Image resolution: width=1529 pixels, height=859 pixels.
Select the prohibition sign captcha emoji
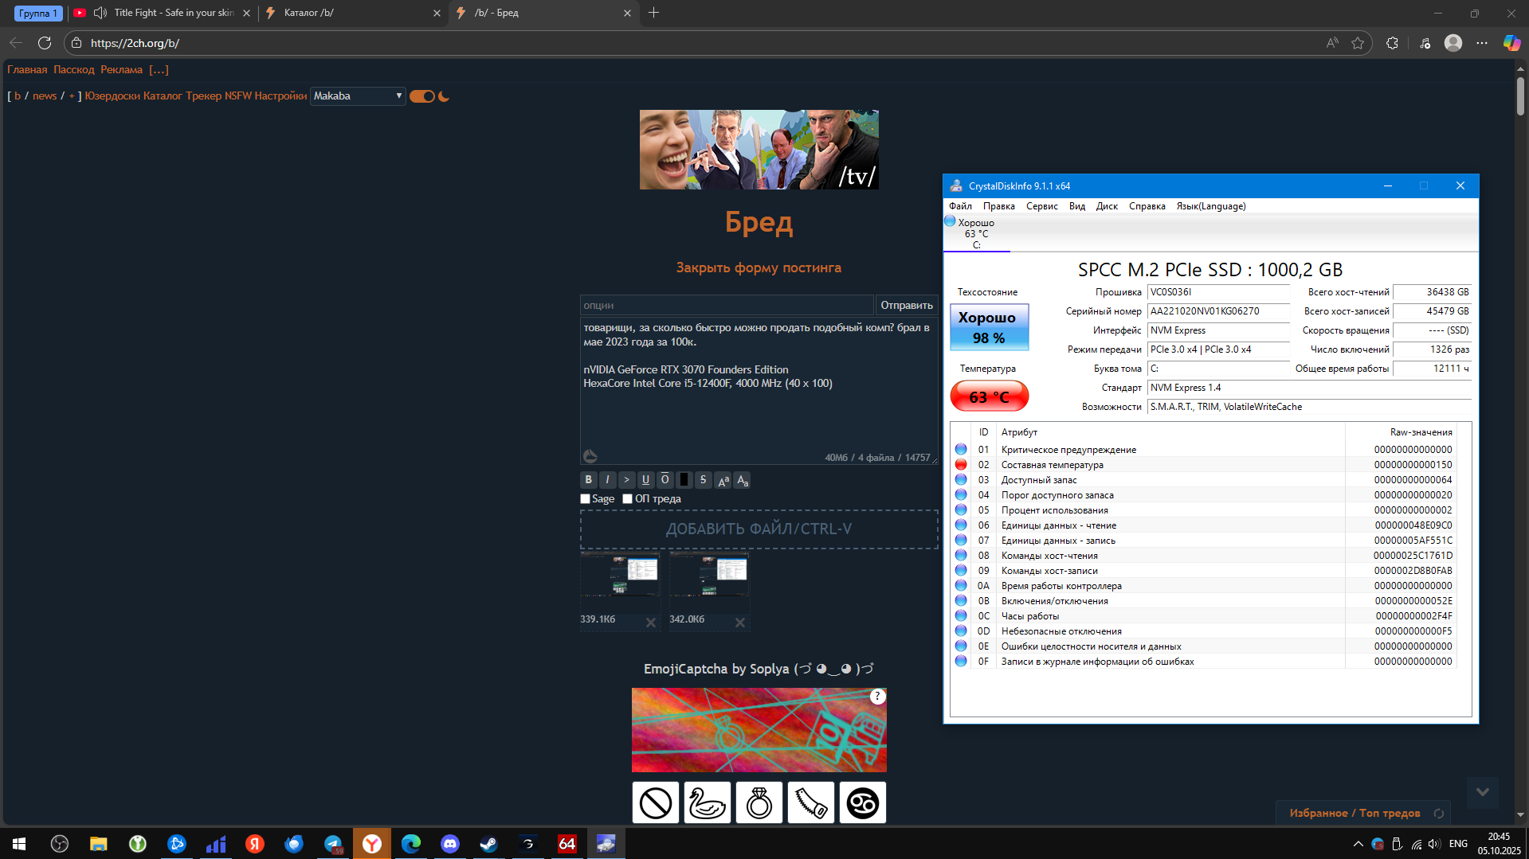[656, 802]
